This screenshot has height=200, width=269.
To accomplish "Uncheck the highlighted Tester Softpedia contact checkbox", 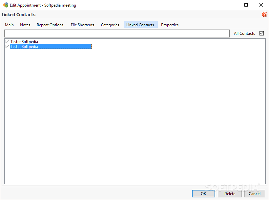I will coord(7,47).
